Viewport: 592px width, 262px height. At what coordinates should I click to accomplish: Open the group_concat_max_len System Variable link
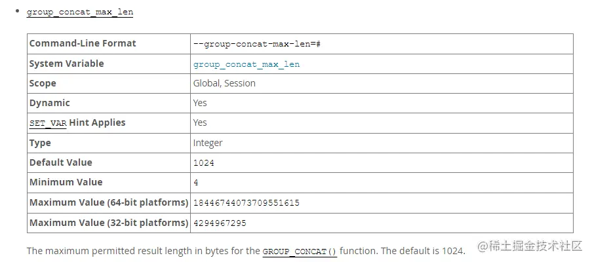247,64
